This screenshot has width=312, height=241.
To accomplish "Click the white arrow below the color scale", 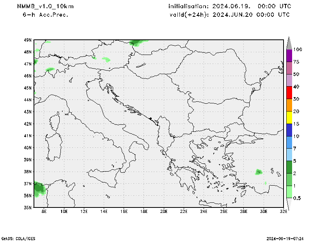I will (x=289, y=204).
